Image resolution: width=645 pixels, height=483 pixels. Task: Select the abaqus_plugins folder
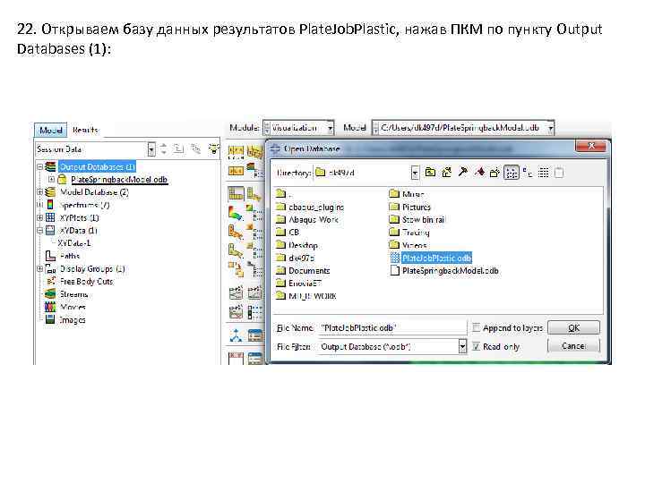(310, 207)
